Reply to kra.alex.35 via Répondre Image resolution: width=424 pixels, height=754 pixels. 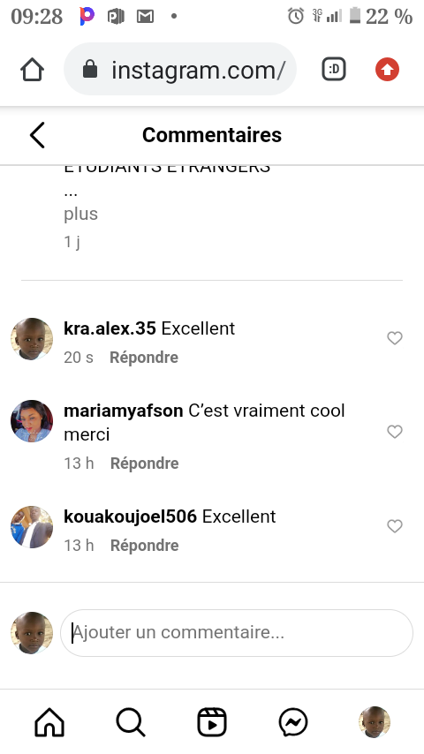[x=144, y=358]
